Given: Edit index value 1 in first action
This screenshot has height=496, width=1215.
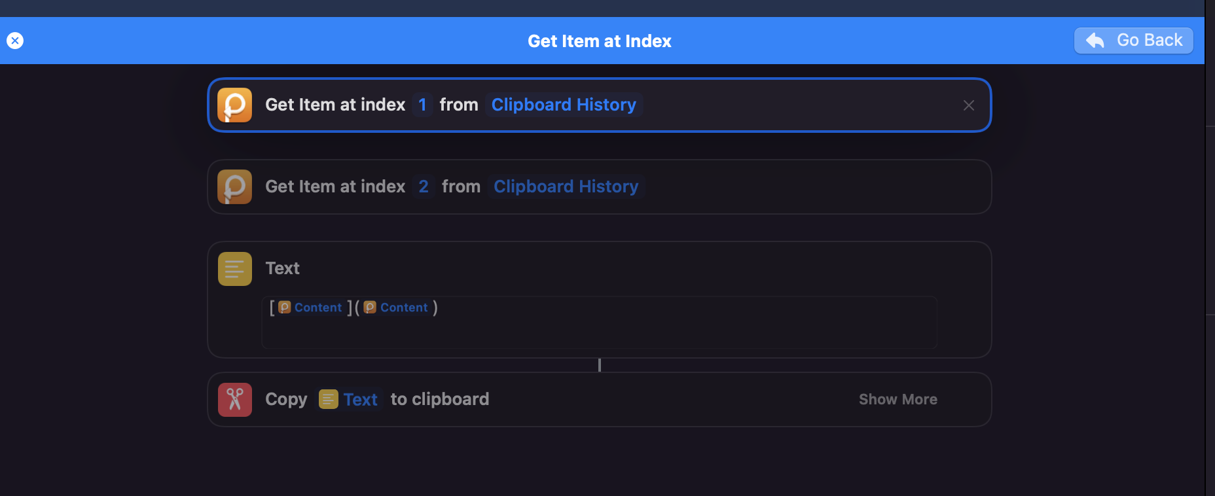Looking at the screenshot, I should [422, 105].
